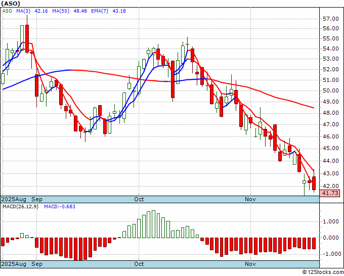344x276 pixels.
Task: Click the 44.00 price axis label
Action: (x=331, y=161)
